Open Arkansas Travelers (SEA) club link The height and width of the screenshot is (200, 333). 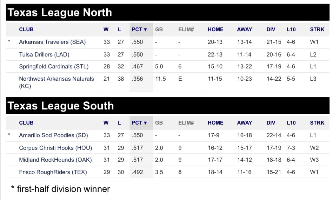point(52,42)
